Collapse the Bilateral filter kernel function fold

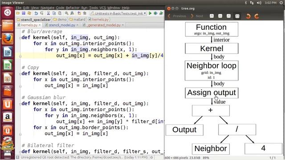coord(20,152)
